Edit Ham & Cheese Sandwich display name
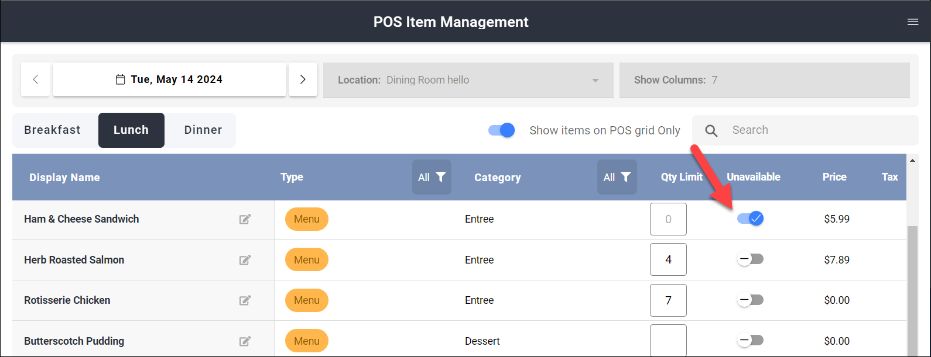The width and height of the screenshot is (931, 357). tap(245, 219)
